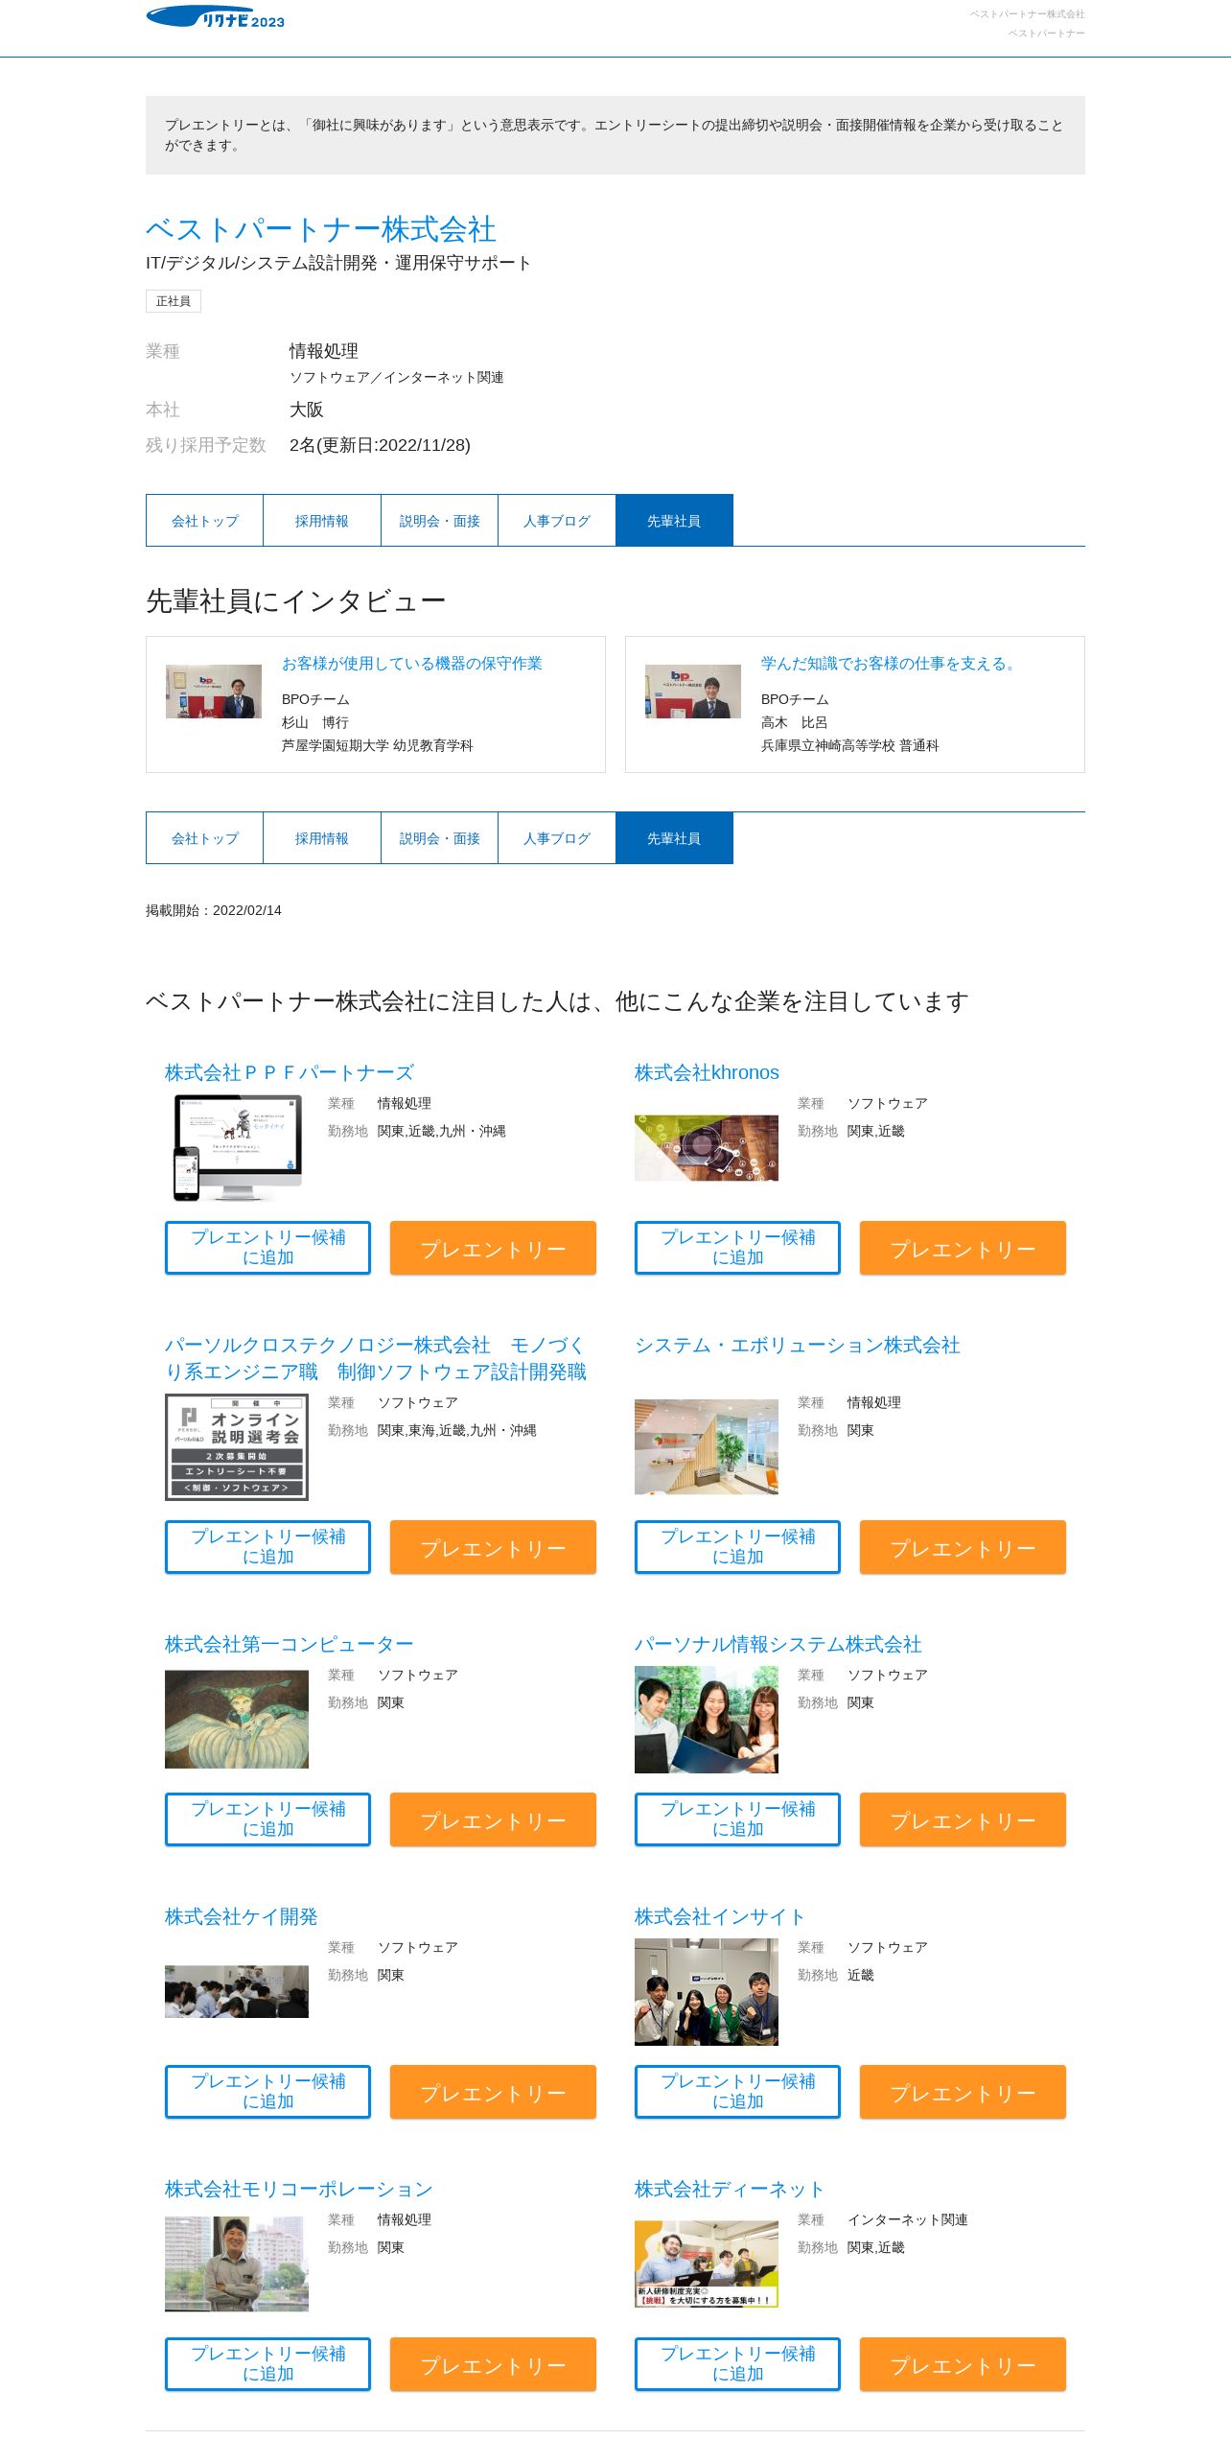
Task: Open 株式会社第一コンピューター company link
Action: [290, 1644]
